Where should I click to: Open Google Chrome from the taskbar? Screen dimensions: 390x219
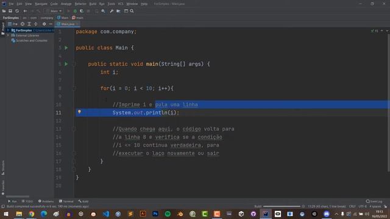(31, 214)
